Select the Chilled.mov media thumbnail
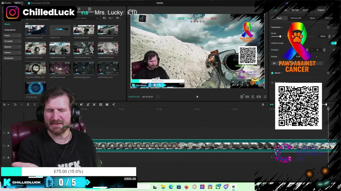 60,30
